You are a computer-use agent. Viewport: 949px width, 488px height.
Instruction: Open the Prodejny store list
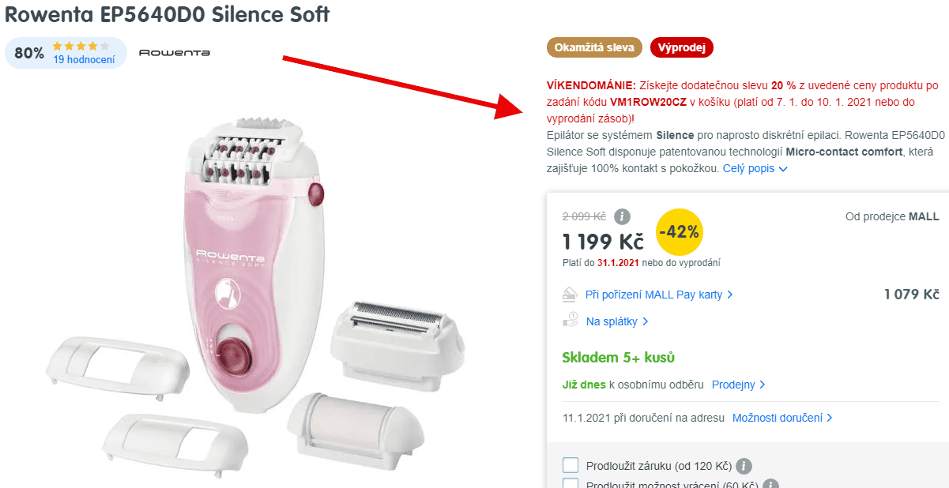[x=735, y=385]
